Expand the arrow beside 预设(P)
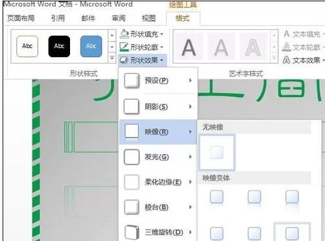 coord(190,80)
